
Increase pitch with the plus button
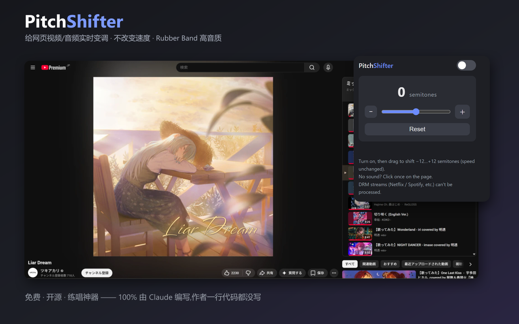coord(462,112)
